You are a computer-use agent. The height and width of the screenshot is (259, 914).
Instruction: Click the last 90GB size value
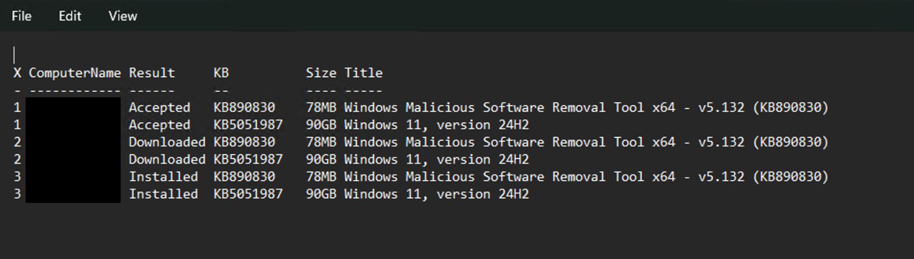tap(321, 194)
